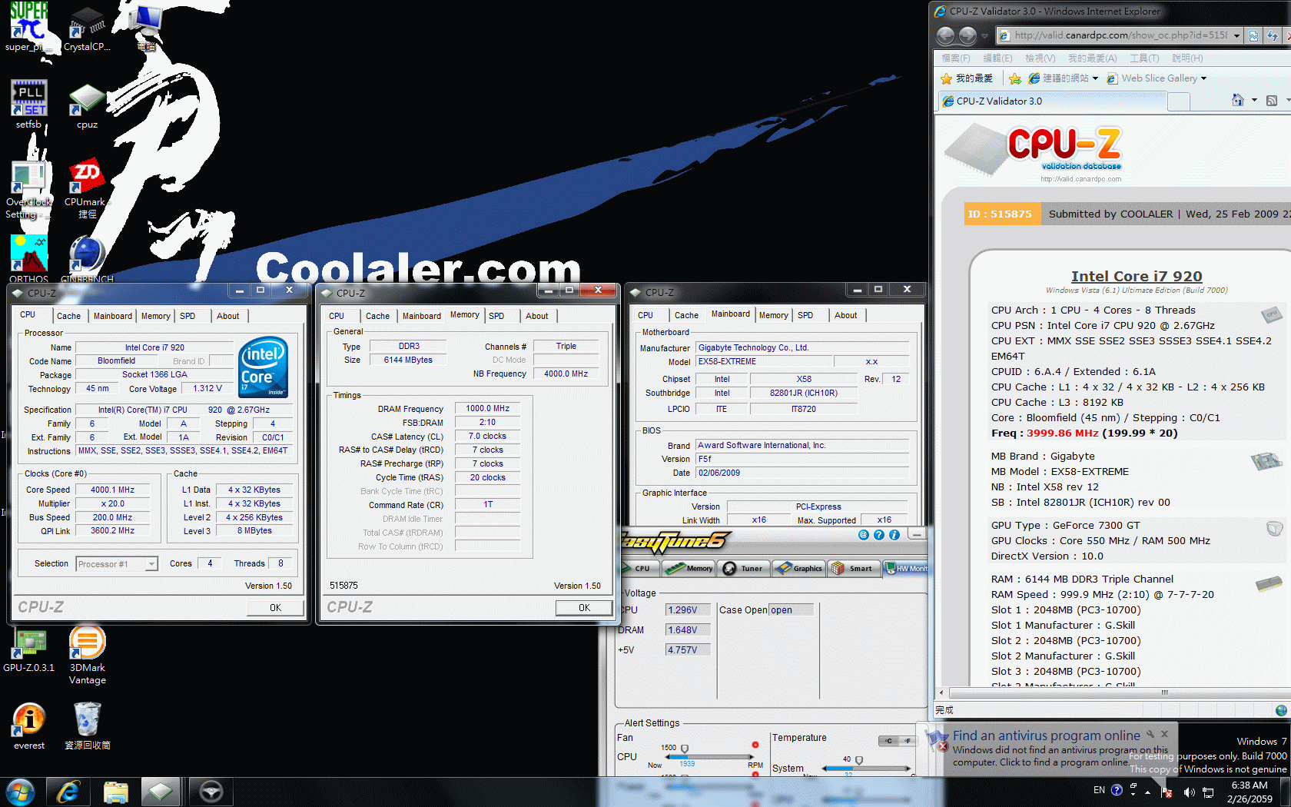Open the OverClock Setting desktop shortcut
The image size is (1291, 807).
click(28, 190)
